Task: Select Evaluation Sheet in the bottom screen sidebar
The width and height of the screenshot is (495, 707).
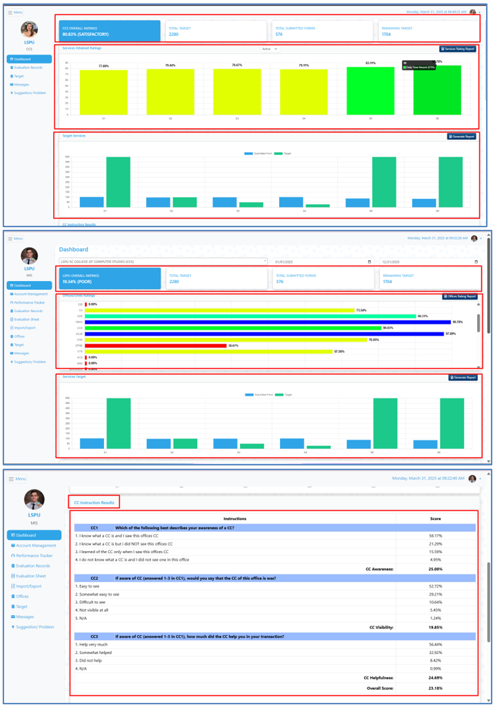Action: 31,576
